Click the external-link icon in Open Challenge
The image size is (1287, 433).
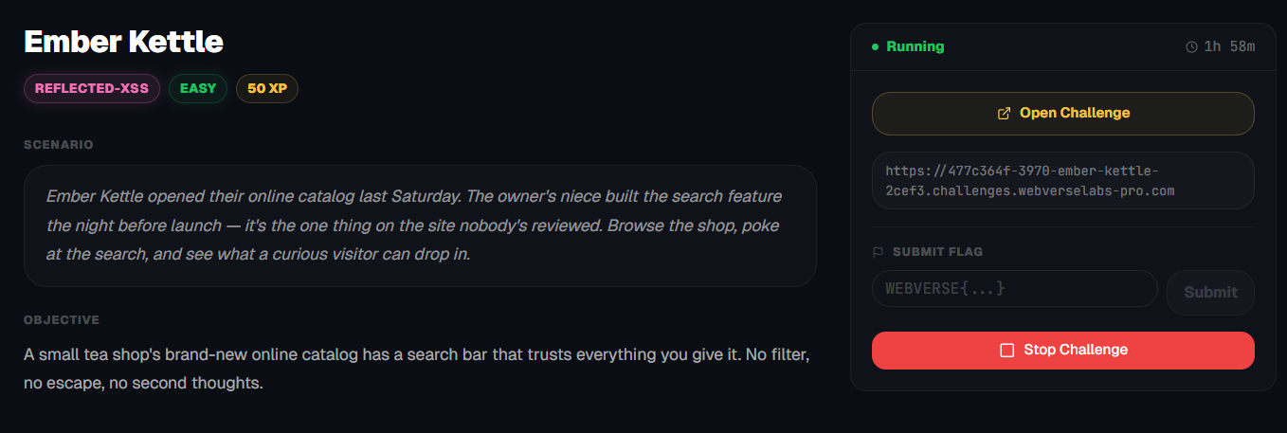pyautogui.click(x=1005, y=114)
